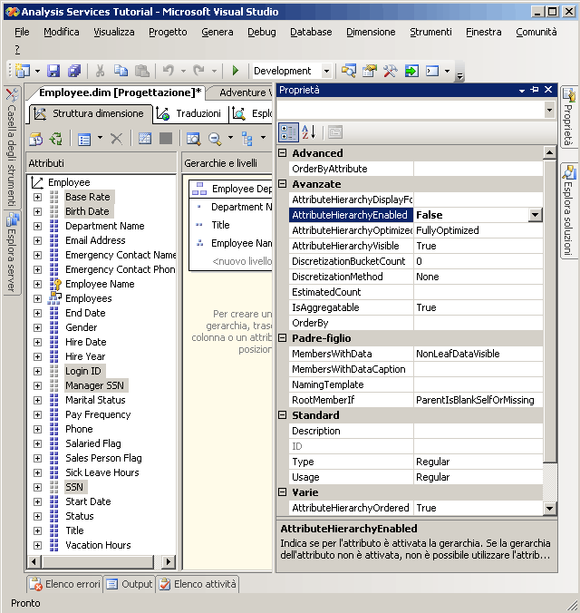This screenshot has height=613, width=580.
Task: Click the Cut scissors icon
Action: 100,71
